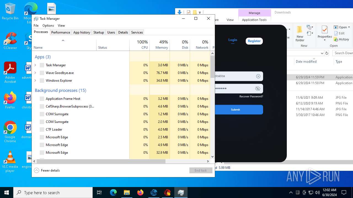This screenshot has width=353, height=198.
Task: Click the Register button in Wave app
Action: pyautogui.click(x=254, y=41)
